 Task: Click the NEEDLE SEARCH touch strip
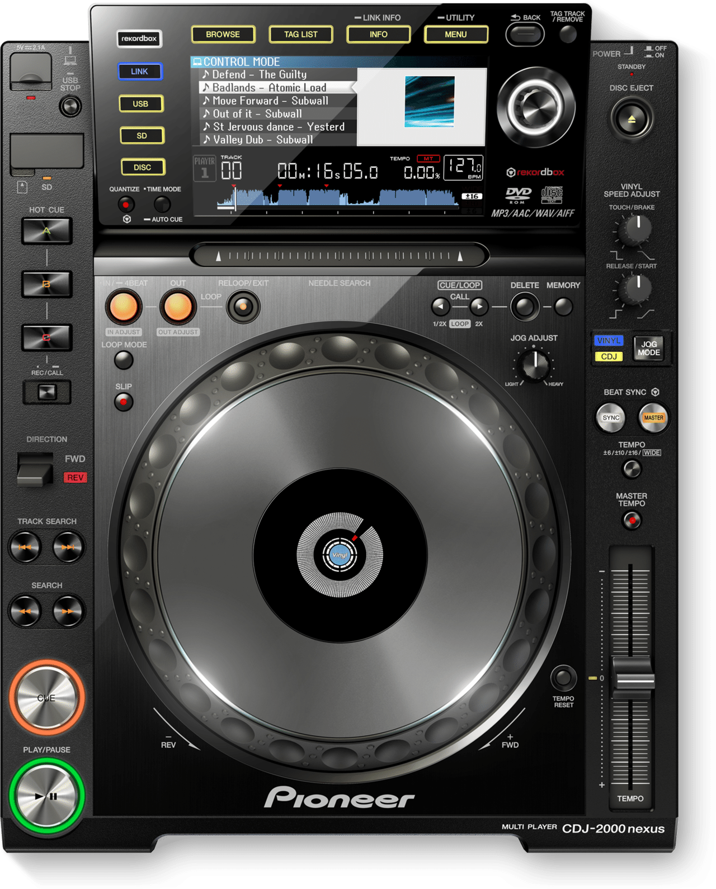tap(339, 256)
